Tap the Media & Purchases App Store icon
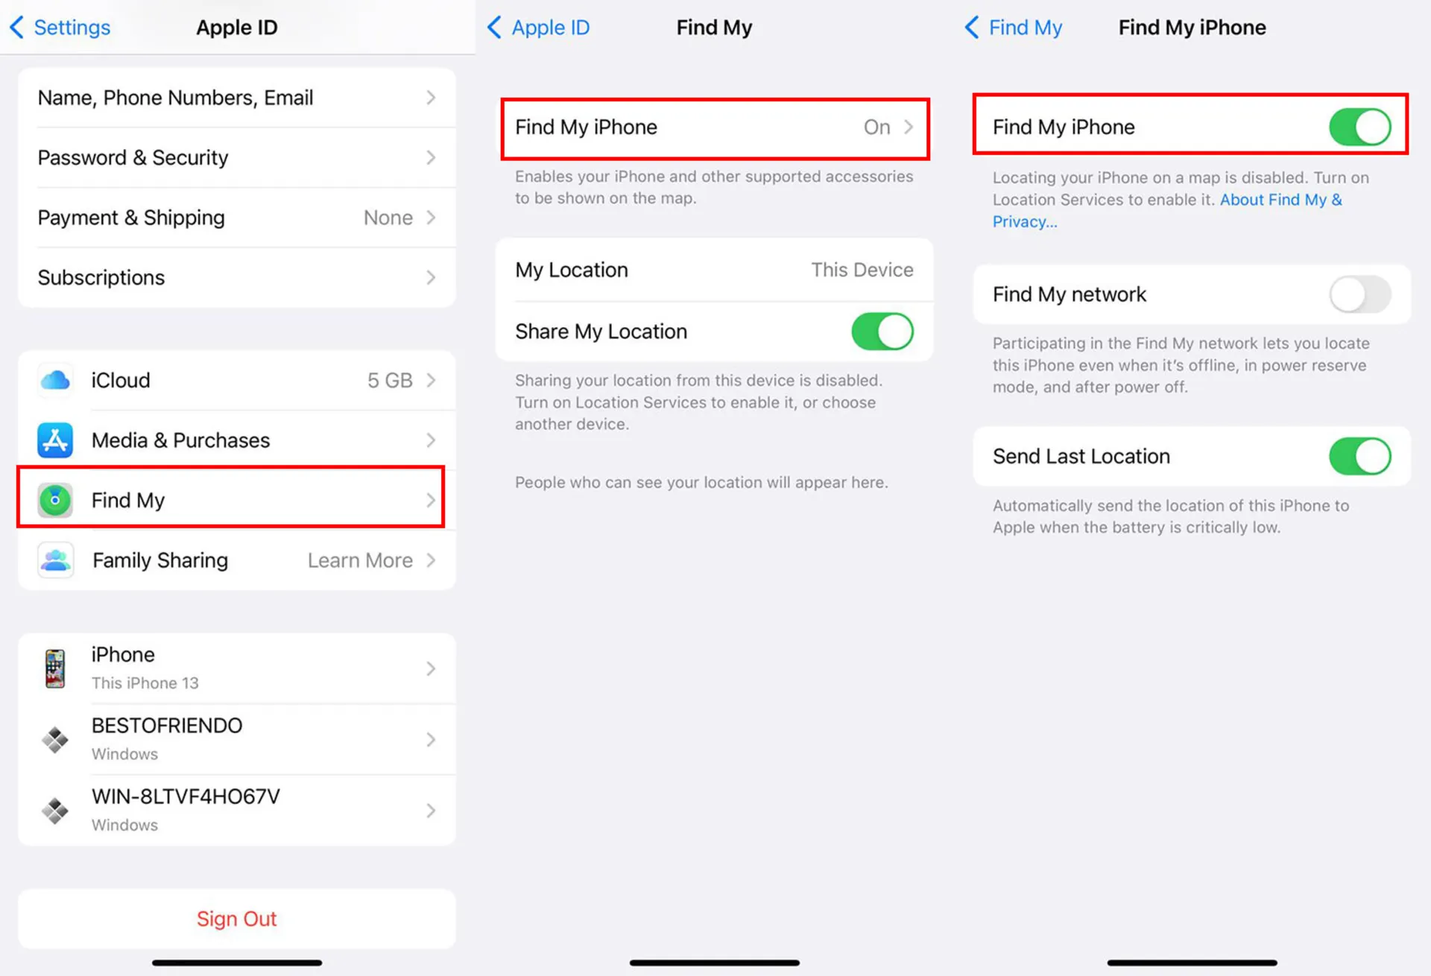 [x=55, y=440]
